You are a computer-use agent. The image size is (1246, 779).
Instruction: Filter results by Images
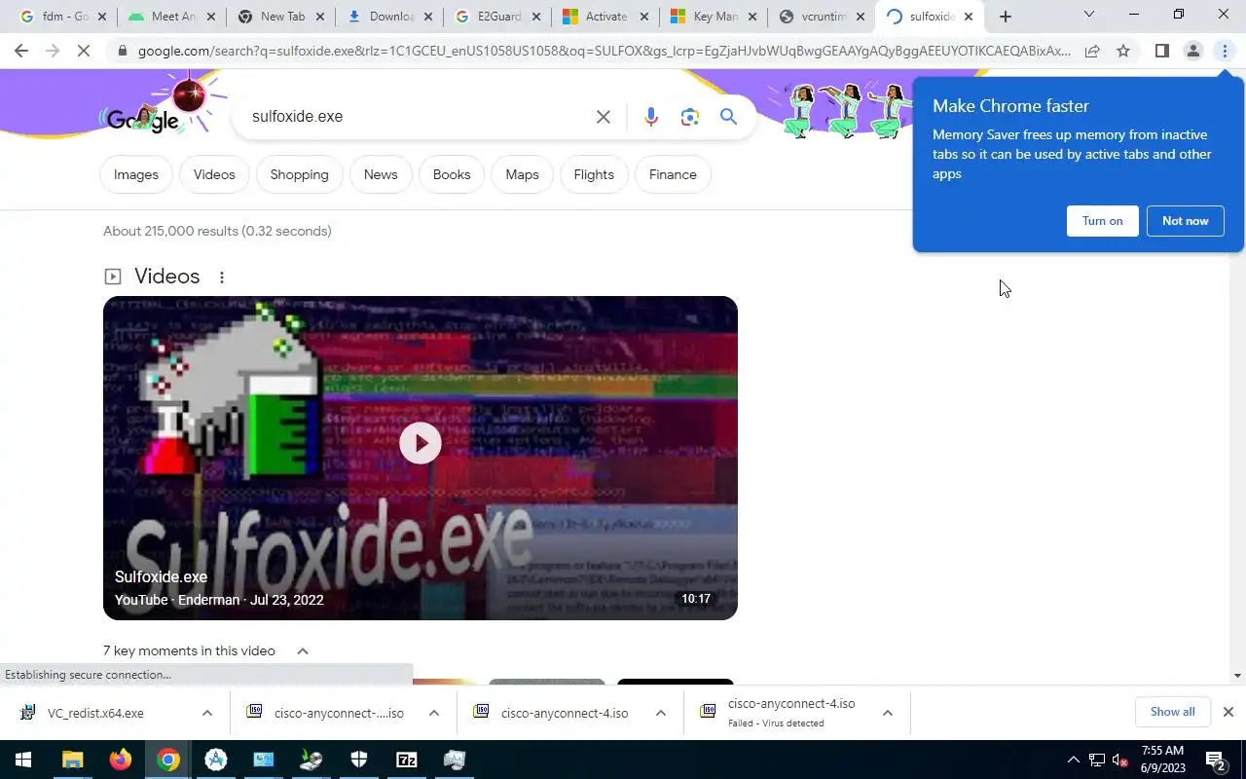click(x=136, y=174)
